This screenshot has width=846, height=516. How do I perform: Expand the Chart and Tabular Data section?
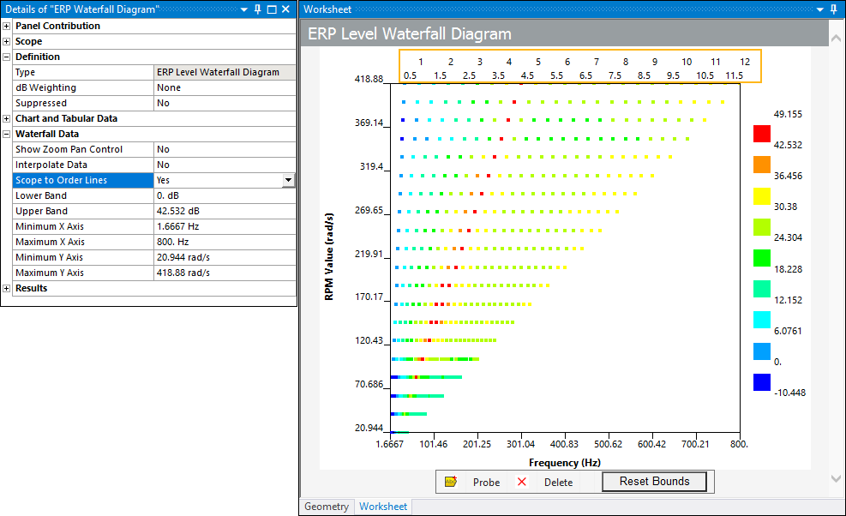point(7,118)
